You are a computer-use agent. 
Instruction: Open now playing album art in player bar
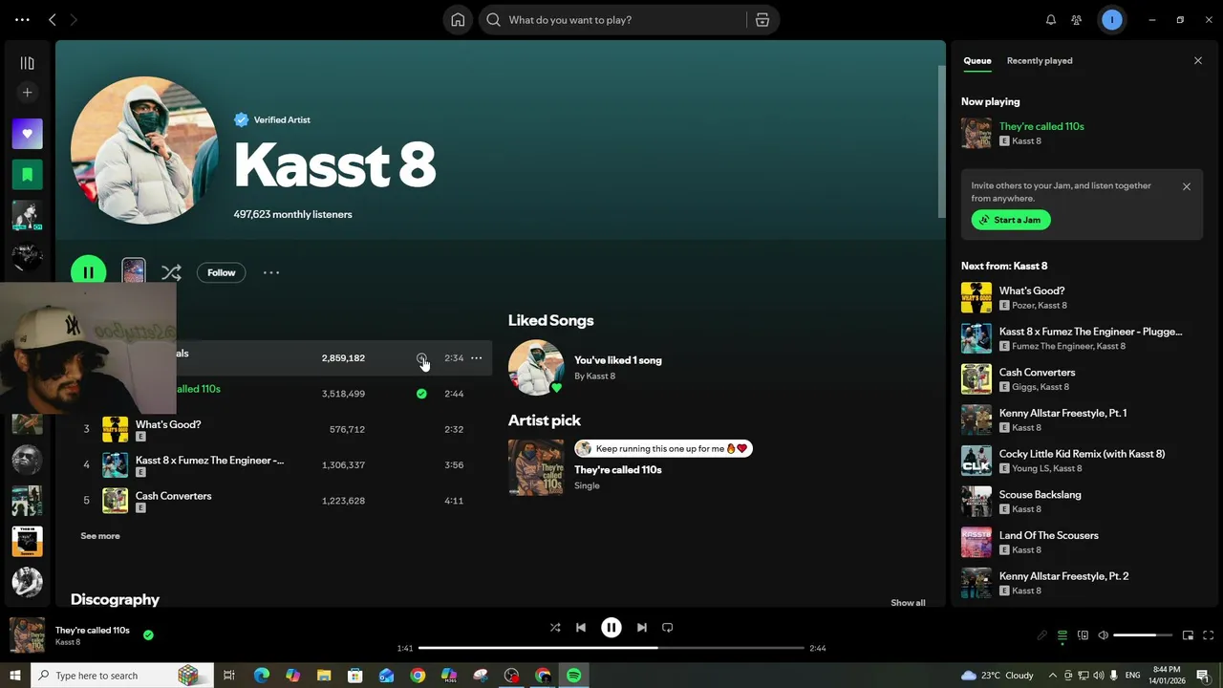click(x=27, y=635)
